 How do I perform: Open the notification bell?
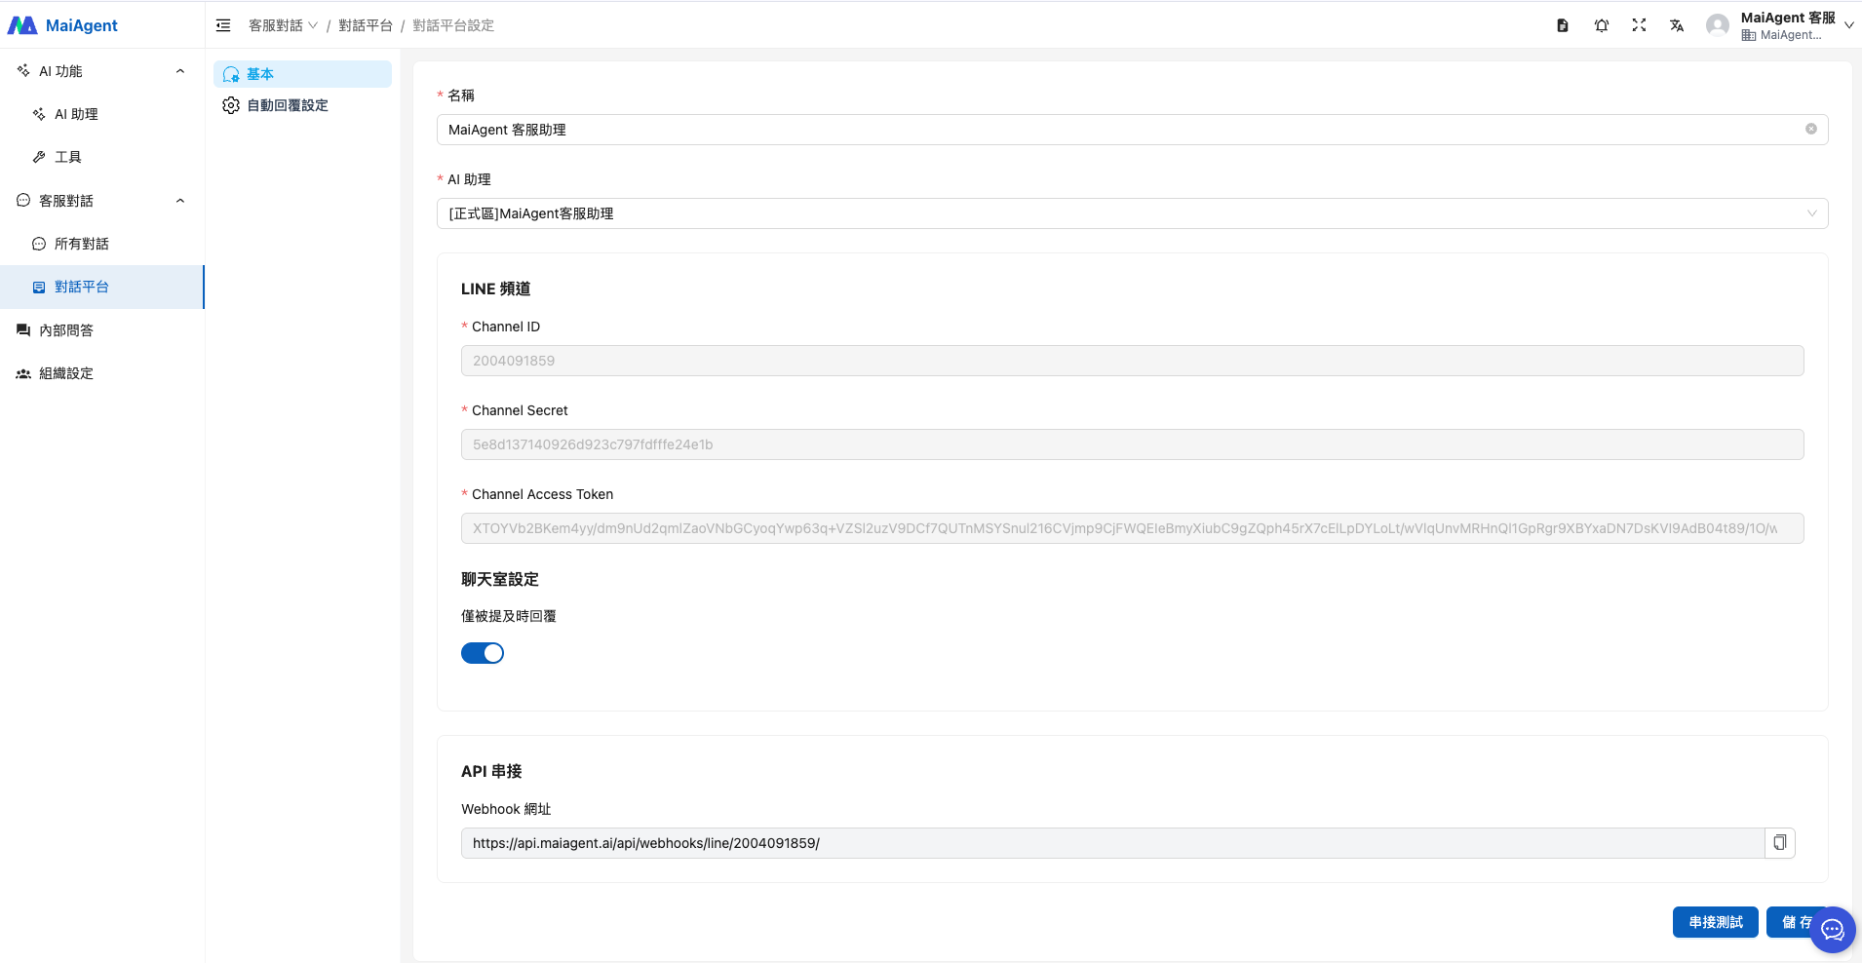[1601, 25]
